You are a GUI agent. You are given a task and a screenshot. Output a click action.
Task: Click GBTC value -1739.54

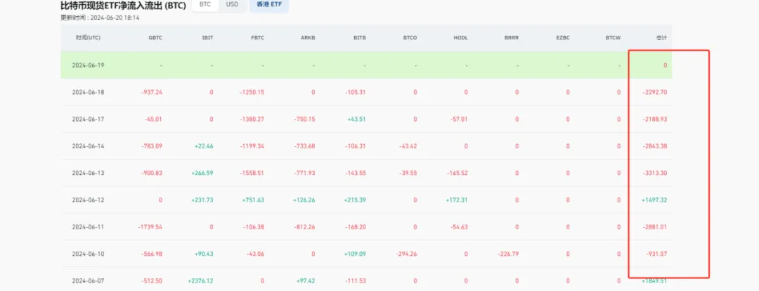tap(150, 226)
